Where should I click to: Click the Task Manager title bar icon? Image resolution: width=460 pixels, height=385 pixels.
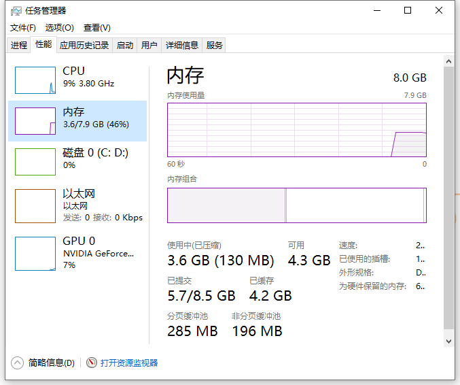point(16,11)
